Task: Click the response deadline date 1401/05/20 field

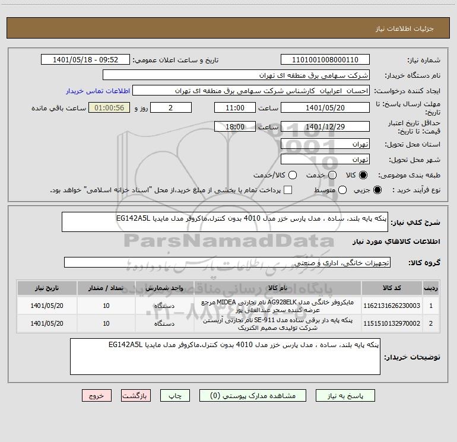Action: click(325, 107)
